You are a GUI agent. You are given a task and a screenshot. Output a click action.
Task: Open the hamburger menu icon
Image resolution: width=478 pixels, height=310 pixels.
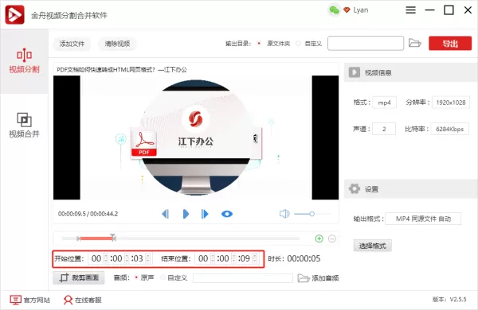coord(410,10)
